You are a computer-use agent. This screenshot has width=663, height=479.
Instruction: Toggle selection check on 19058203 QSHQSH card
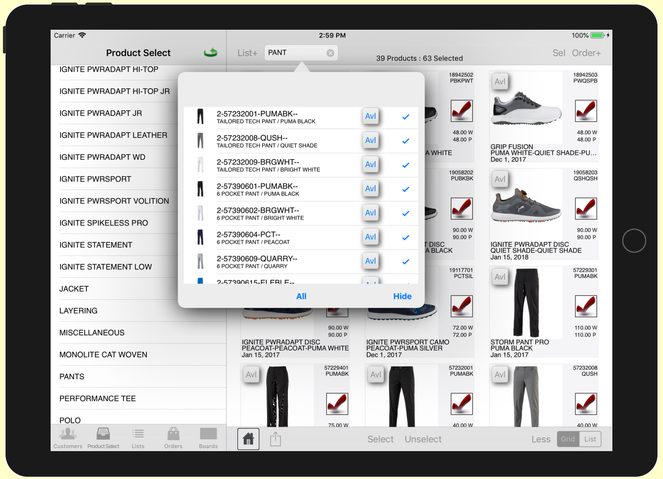click(586, 209)
